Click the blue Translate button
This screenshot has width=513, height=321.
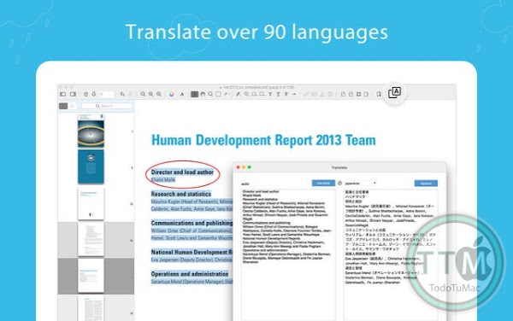pos(323,184)
